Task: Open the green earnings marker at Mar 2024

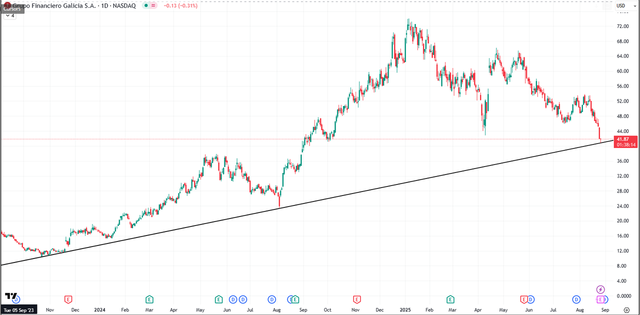Action: click(149, 299)
